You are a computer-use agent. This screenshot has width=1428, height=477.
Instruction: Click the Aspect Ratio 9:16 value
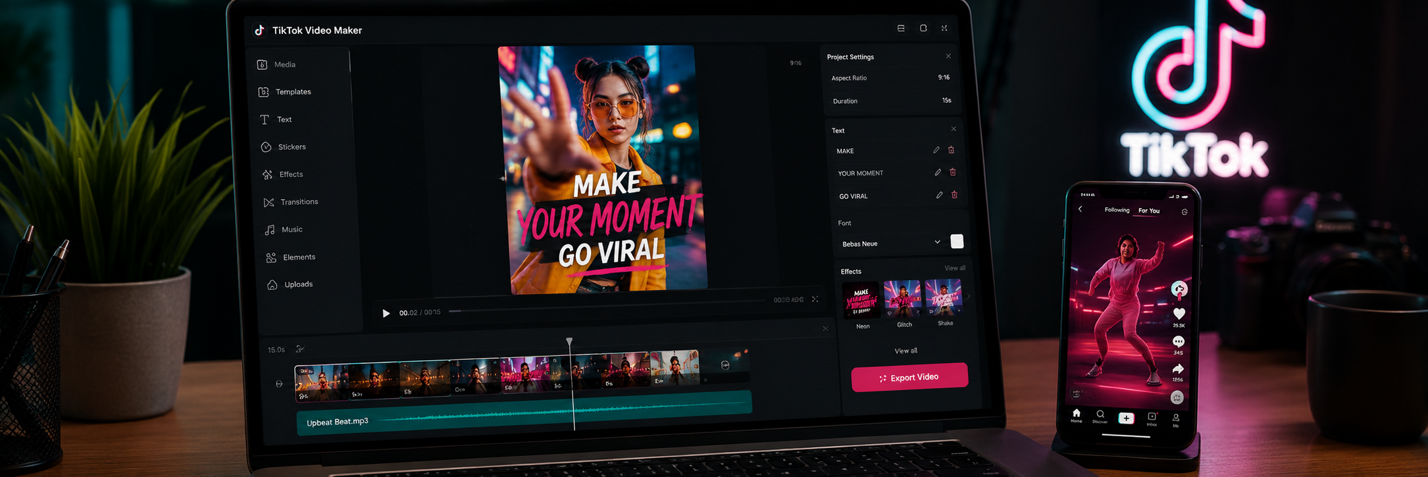944,77
